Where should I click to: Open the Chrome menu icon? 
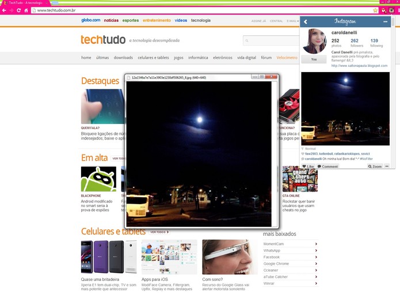398,10
